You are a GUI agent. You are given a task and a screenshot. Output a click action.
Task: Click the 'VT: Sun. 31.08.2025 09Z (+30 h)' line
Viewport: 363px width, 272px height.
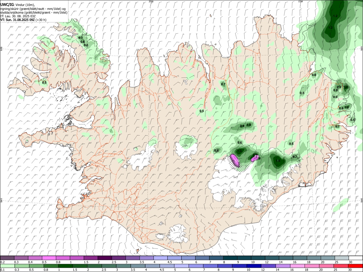(x=24, y=20)
